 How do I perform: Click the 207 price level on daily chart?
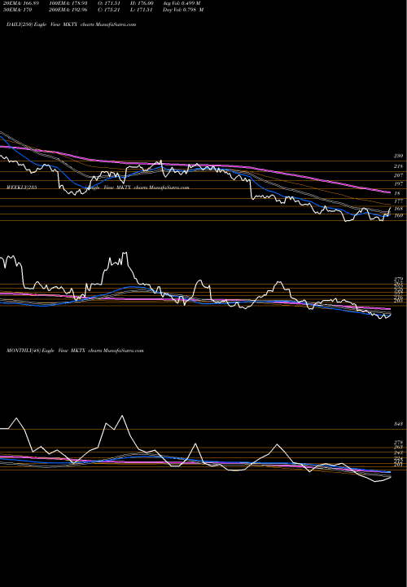coord(398,175)
